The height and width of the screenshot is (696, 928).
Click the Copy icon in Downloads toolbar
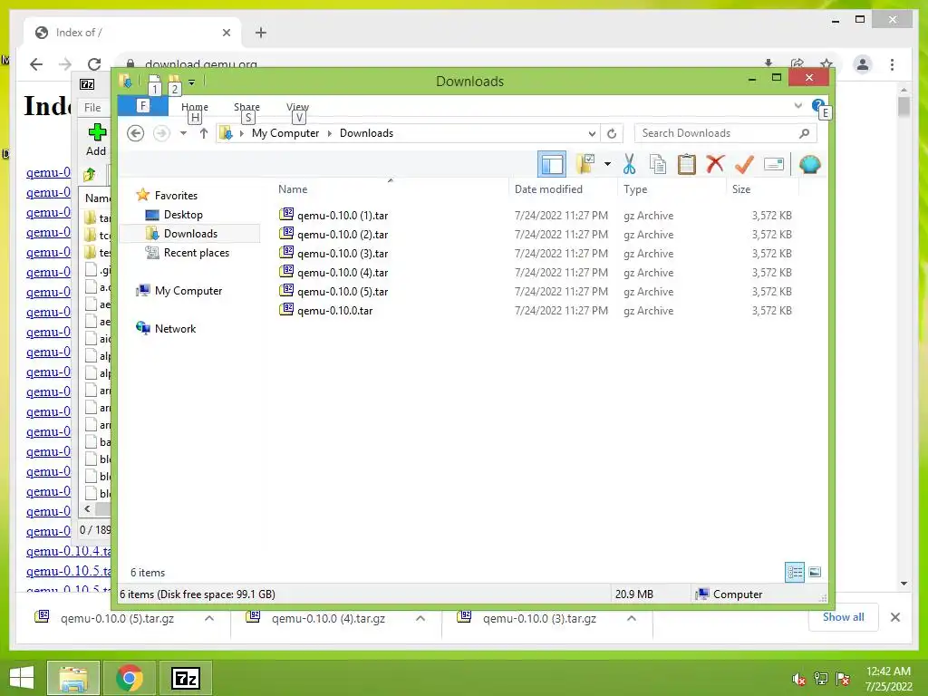tap(658, 165)
